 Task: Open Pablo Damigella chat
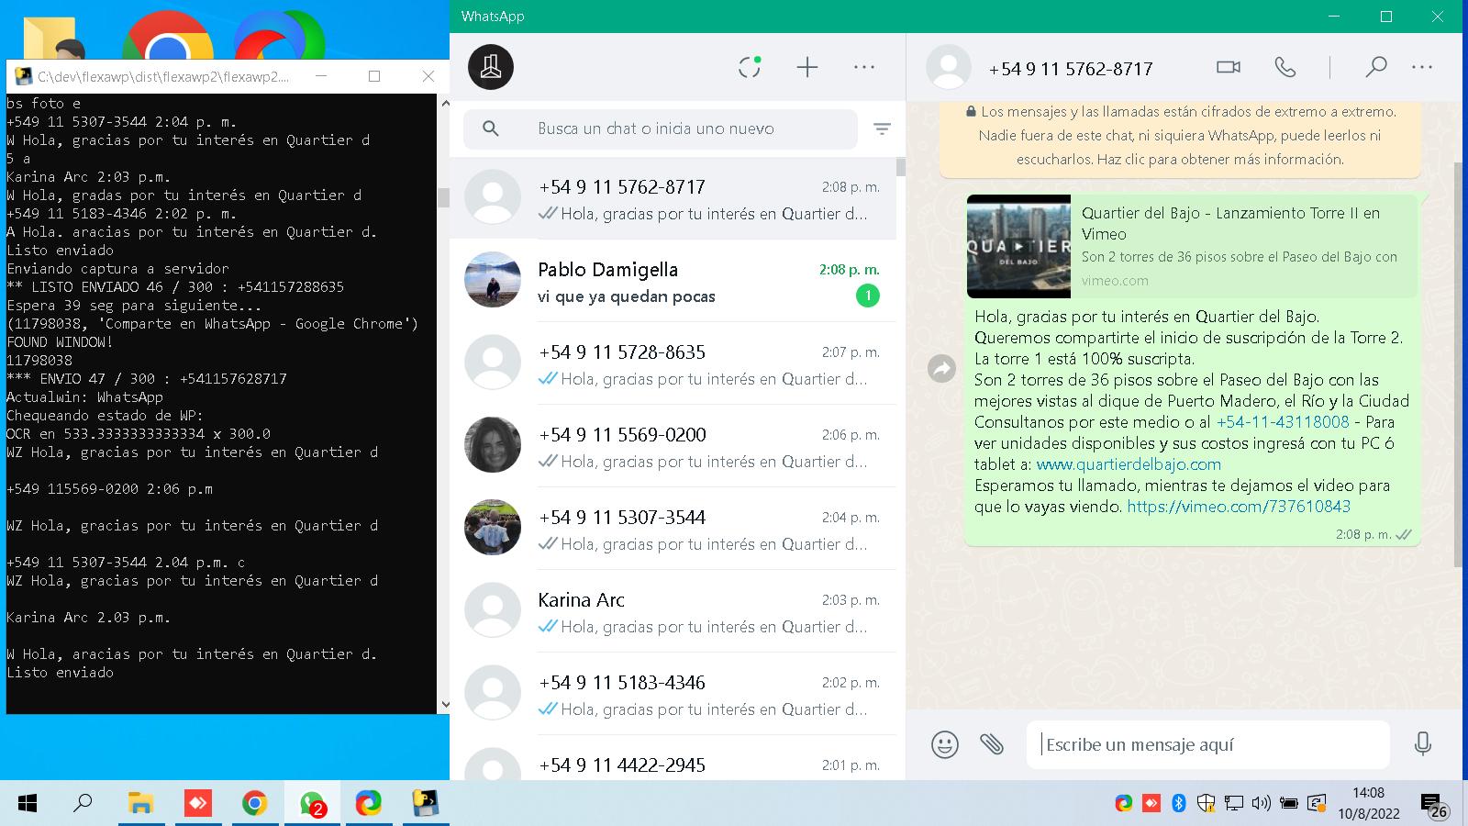(673, 282)
